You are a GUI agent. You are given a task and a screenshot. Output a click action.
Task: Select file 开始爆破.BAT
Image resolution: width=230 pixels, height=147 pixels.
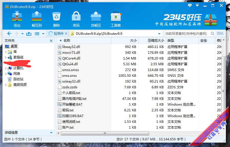point(72,104)
